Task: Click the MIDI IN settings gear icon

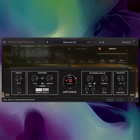Action: (16, 54)
